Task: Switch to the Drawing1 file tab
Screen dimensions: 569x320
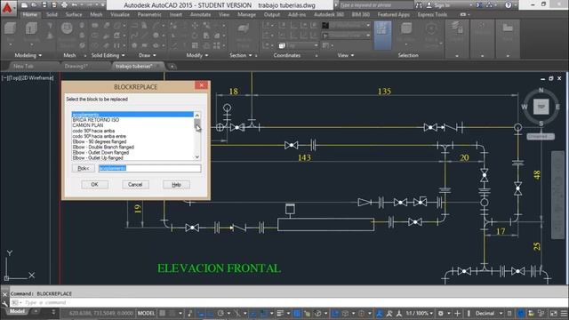Action: (x=76, y=67)
